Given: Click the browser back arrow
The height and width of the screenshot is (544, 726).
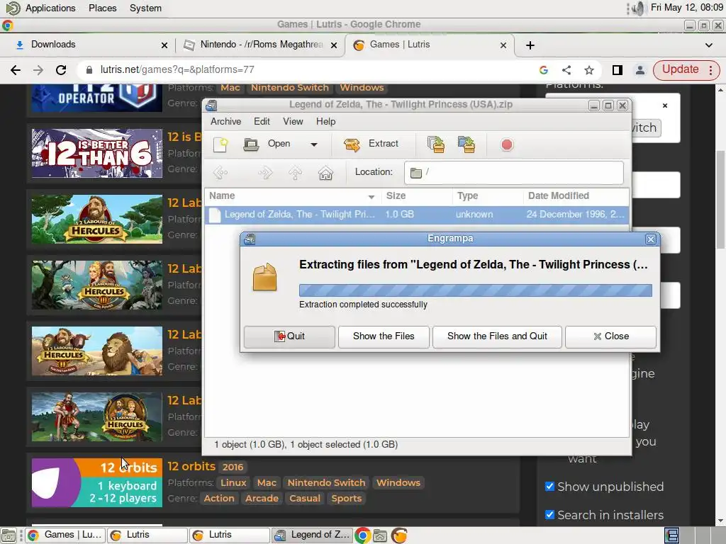Looking at the screenshot, I should (16, 70).
